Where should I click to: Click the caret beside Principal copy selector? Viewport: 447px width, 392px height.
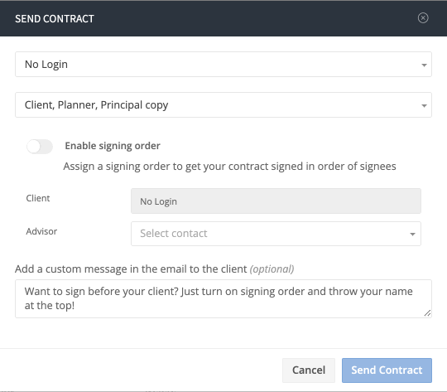click(424, 105)
